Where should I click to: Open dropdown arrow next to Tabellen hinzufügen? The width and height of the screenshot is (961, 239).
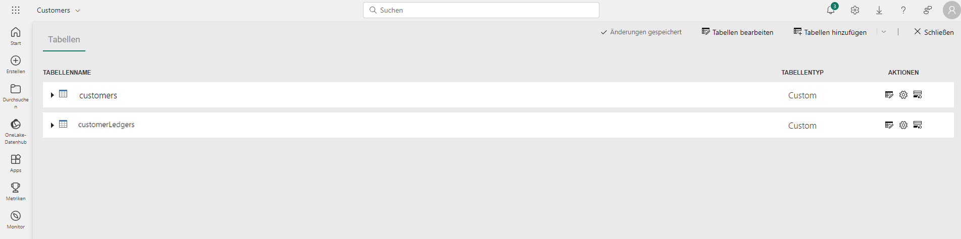(x=884, y=32)
